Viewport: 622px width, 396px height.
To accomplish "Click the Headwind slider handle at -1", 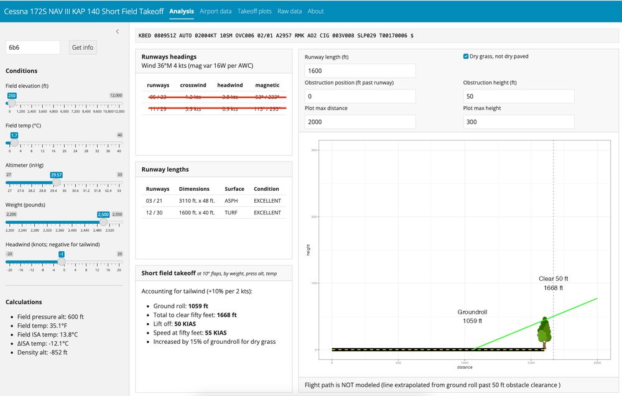I will click(x=62, y=262).
